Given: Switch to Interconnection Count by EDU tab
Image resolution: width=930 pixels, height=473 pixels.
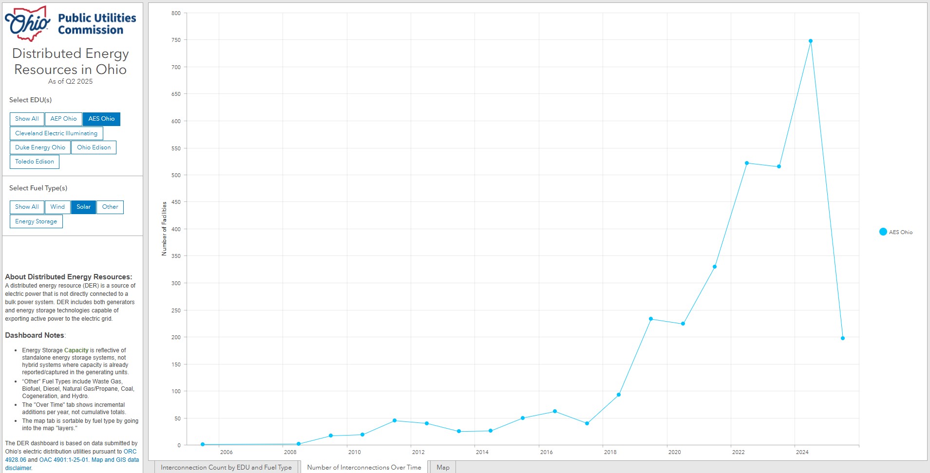Looking at the screenshot, I should pyautogui.click(x=226, y=467).
